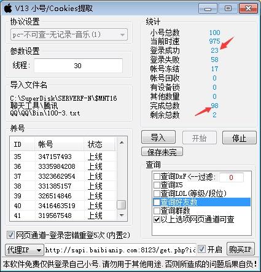Click the 帐号冻结 value 17
The image size is (261, 272).
coord(214,69)
